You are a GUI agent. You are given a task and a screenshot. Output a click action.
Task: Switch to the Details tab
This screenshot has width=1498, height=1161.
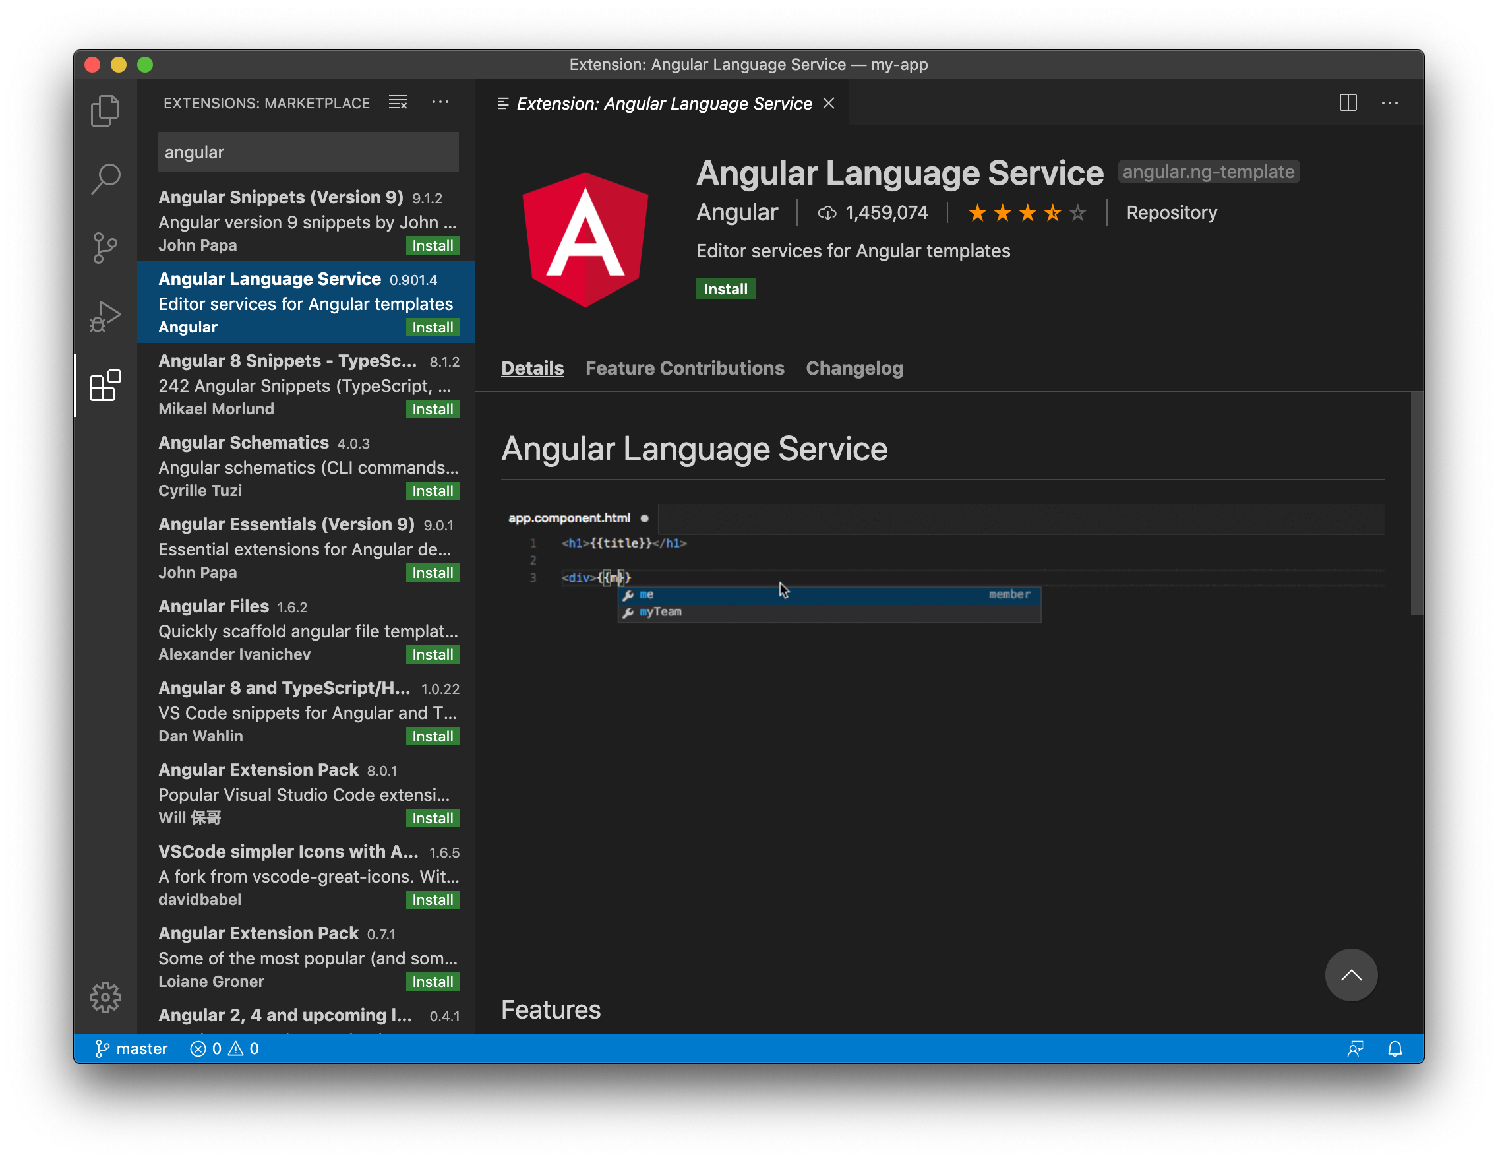pyautogui.click(x=532, y=369)
